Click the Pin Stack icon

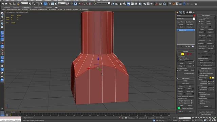tap(178, 47)
